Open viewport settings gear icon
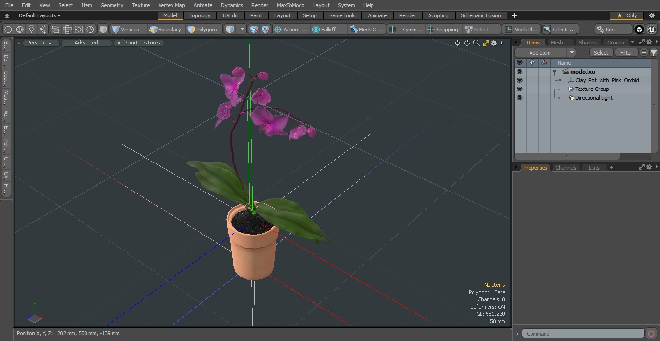The width and height of the screenshot is (660, 341). [494, 43]
